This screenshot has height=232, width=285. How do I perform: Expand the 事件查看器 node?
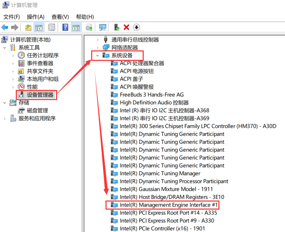(13, 63)
